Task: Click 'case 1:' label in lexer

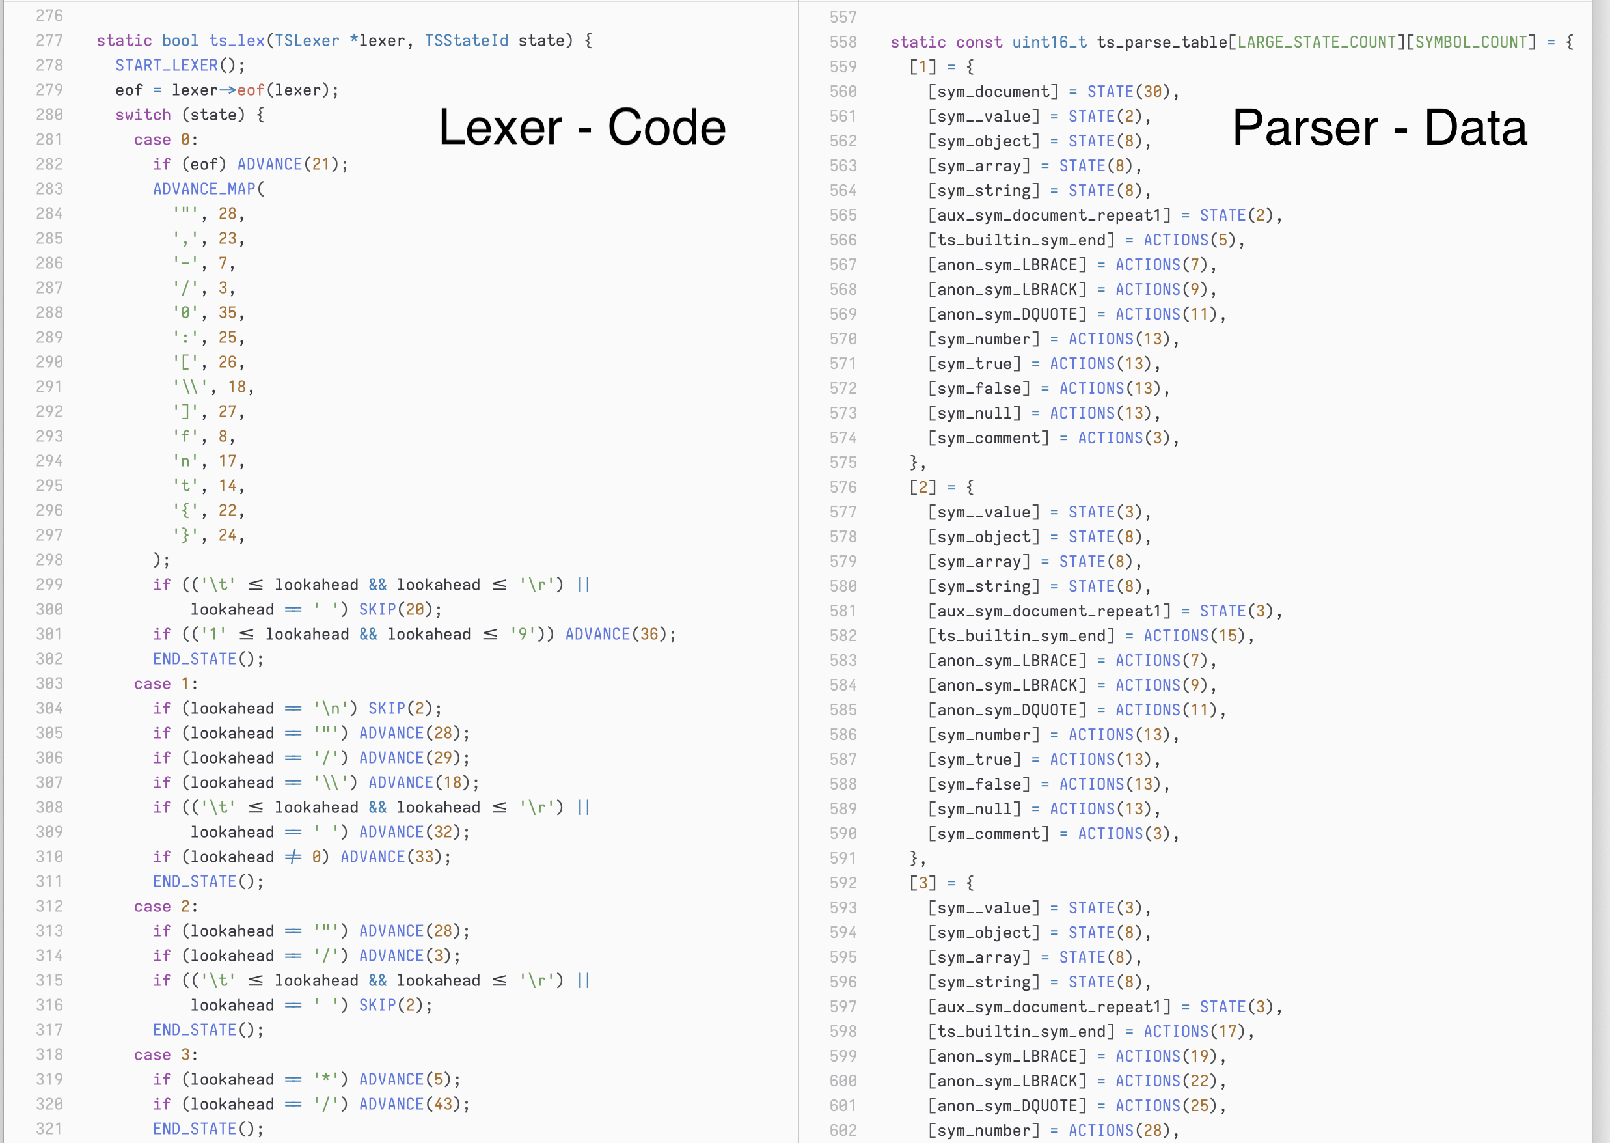Action: pos(166,684)
